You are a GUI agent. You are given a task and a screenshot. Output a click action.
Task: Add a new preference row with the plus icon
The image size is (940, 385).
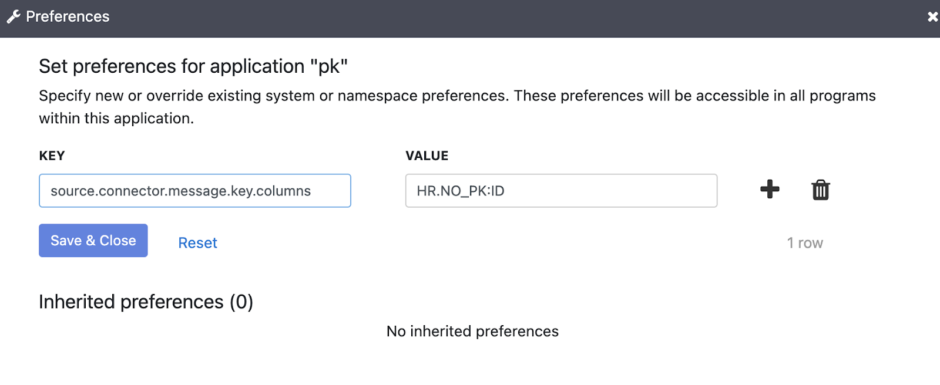(770, 190)
